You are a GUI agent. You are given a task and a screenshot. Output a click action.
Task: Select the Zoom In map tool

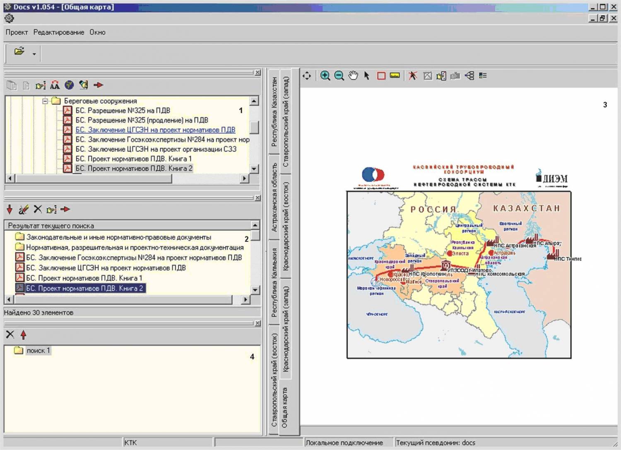[325, 76]
